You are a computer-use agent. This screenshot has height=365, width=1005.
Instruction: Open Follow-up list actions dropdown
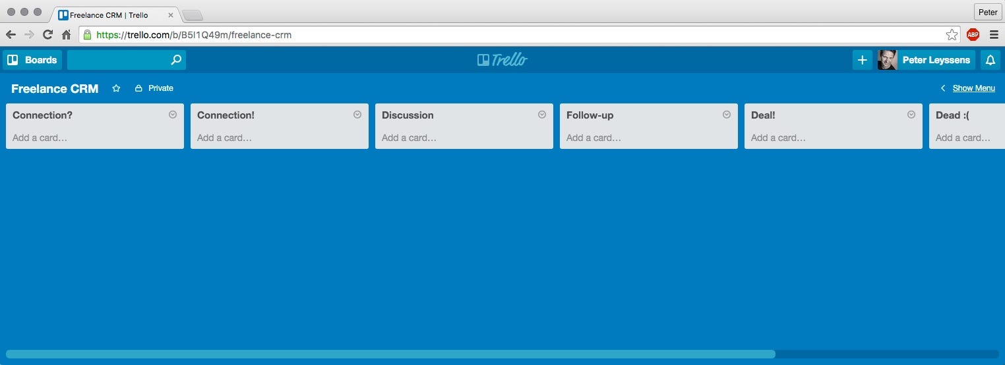727,114
